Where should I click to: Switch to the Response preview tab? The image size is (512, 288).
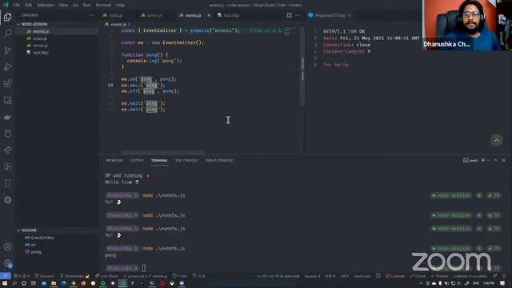(x=330, y=15)
